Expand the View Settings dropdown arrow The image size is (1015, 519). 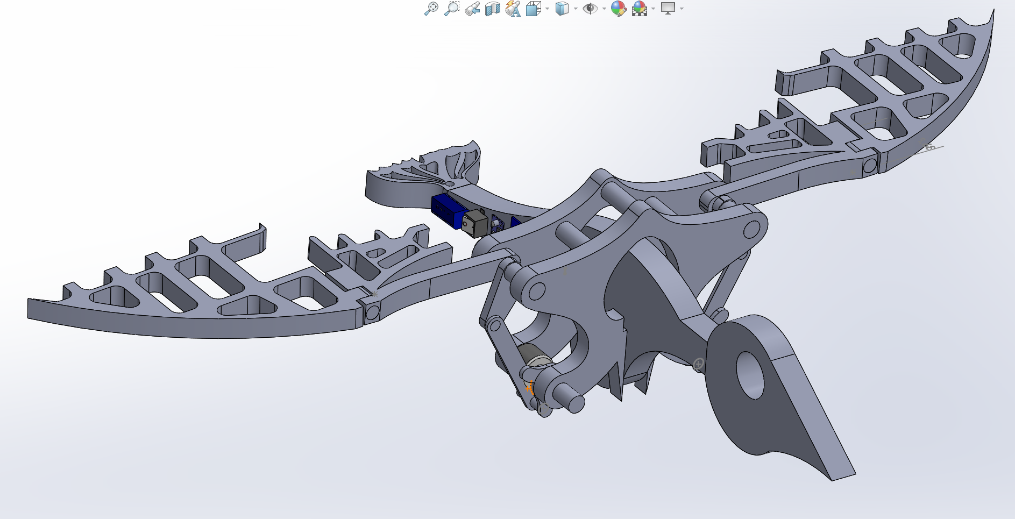tap(682, 9)
